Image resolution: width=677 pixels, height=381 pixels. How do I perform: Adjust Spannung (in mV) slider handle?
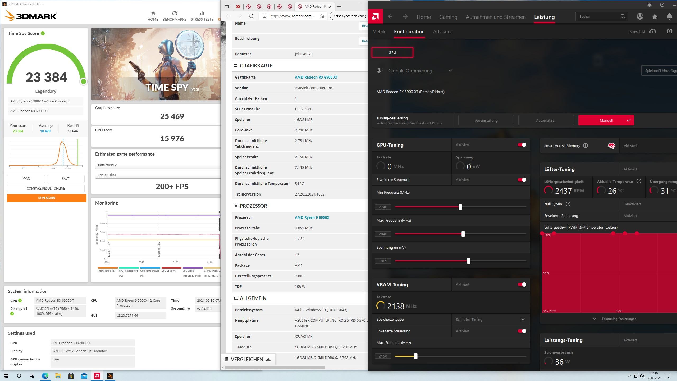[469, 261]
